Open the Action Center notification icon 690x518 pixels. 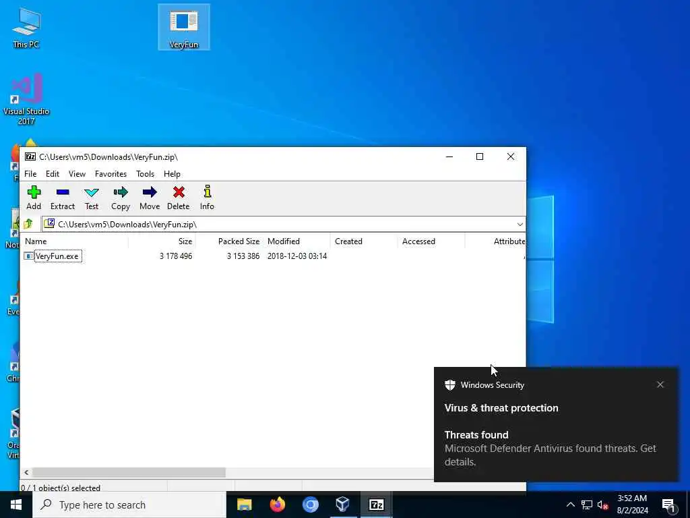[669, 505]
